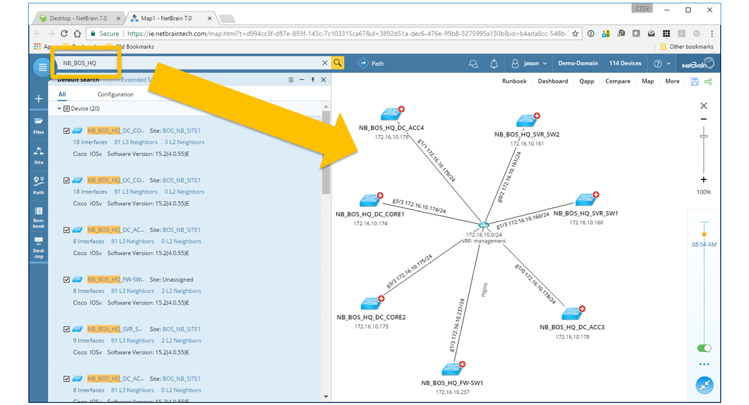Screen dimensions: 749x405
Task: Click the NB_BOS_HQ_DC_ACC4 device icon
Action: [x=390, y=114]
